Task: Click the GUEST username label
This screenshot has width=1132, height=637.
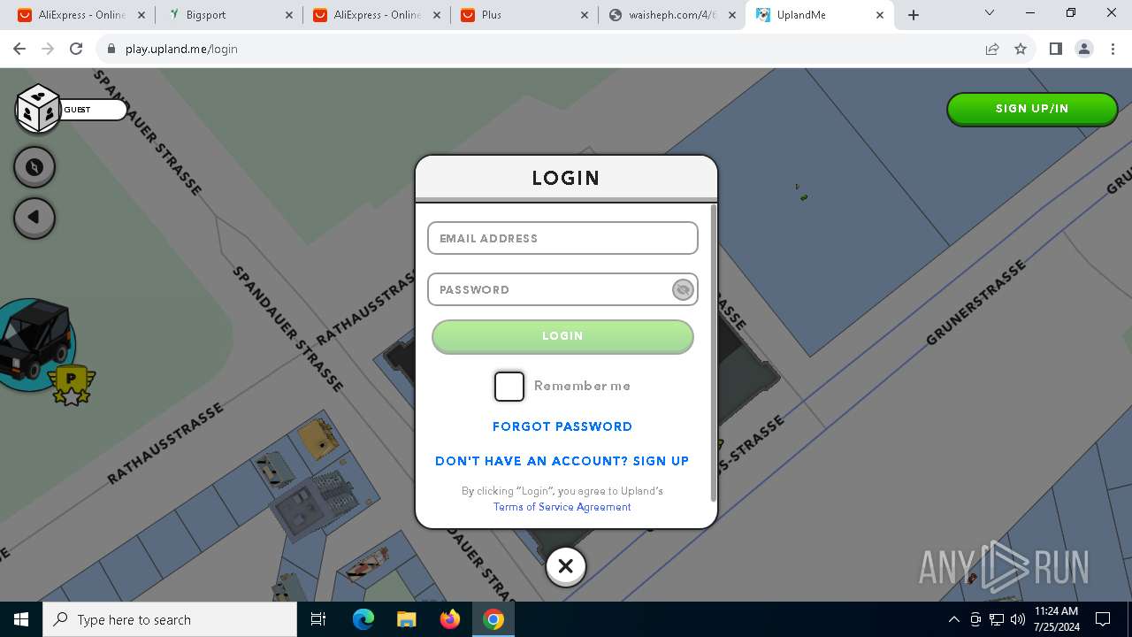Action: coord(77,110)
